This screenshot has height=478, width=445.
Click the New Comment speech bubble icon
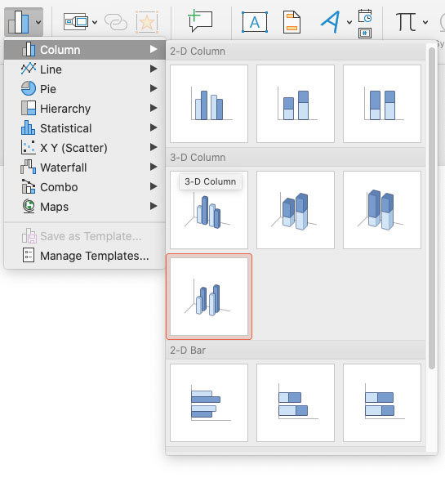point(200,20)
